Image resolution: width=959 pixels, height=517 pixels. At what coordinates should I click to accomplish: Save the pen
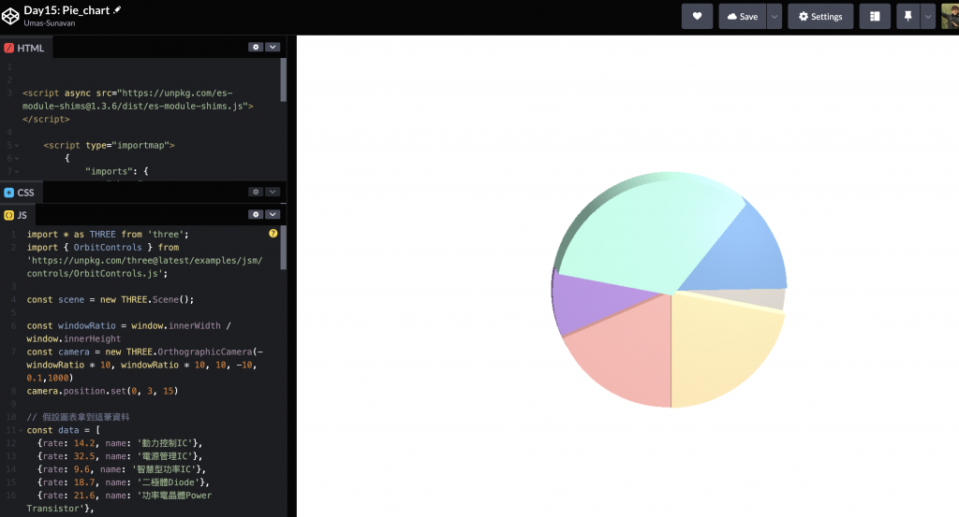pos(743,17)
